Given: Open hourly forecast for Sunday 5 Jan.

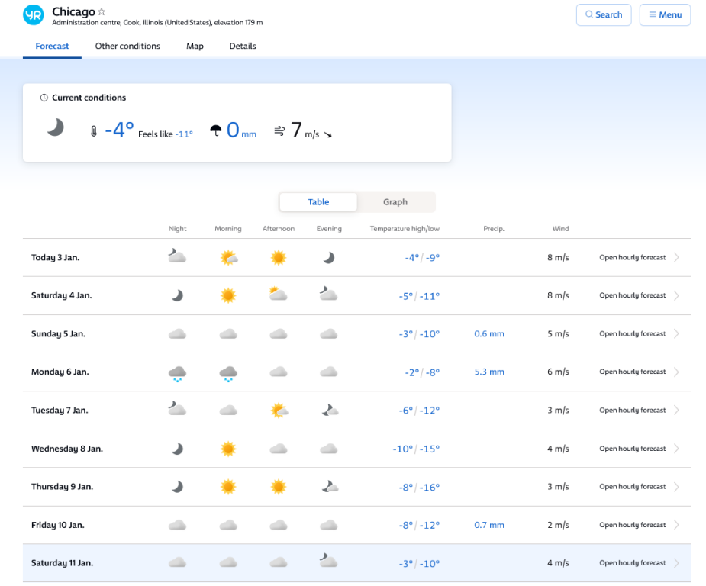Looking at the screenshot, I should pyautogui.click(x=632, y=334).
